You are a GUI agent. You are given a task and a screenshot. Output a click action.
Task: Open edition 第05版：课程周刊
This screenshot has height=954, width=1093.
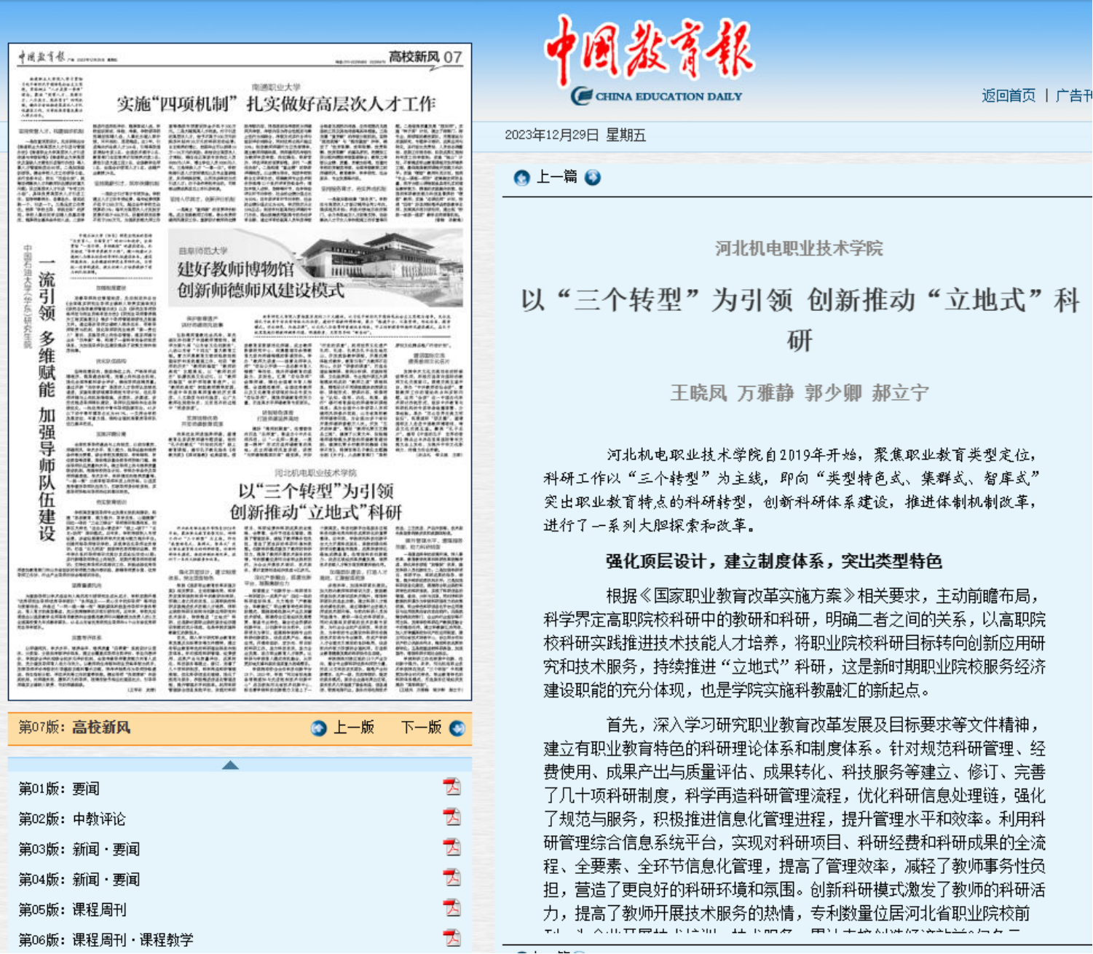tap(72, 910)
